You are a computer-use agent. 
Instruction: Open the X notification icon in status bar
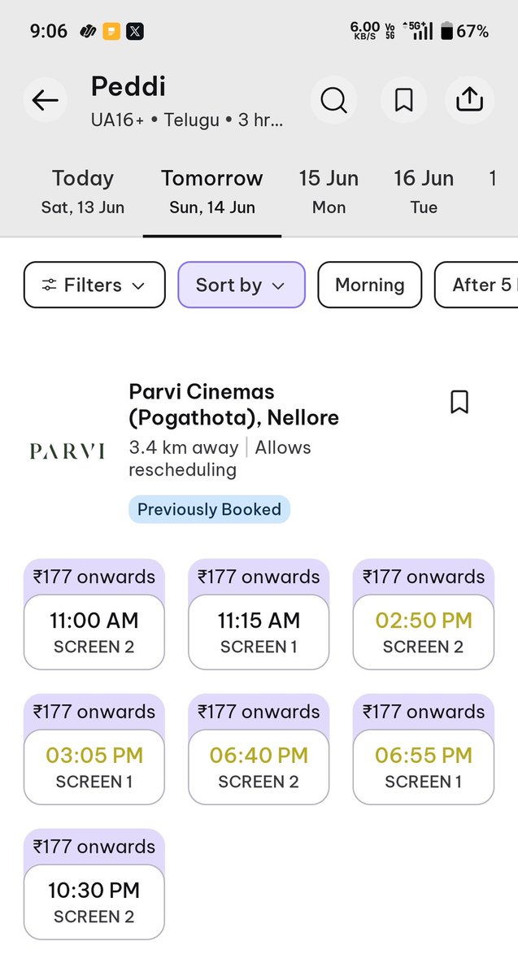pos(135,32)
